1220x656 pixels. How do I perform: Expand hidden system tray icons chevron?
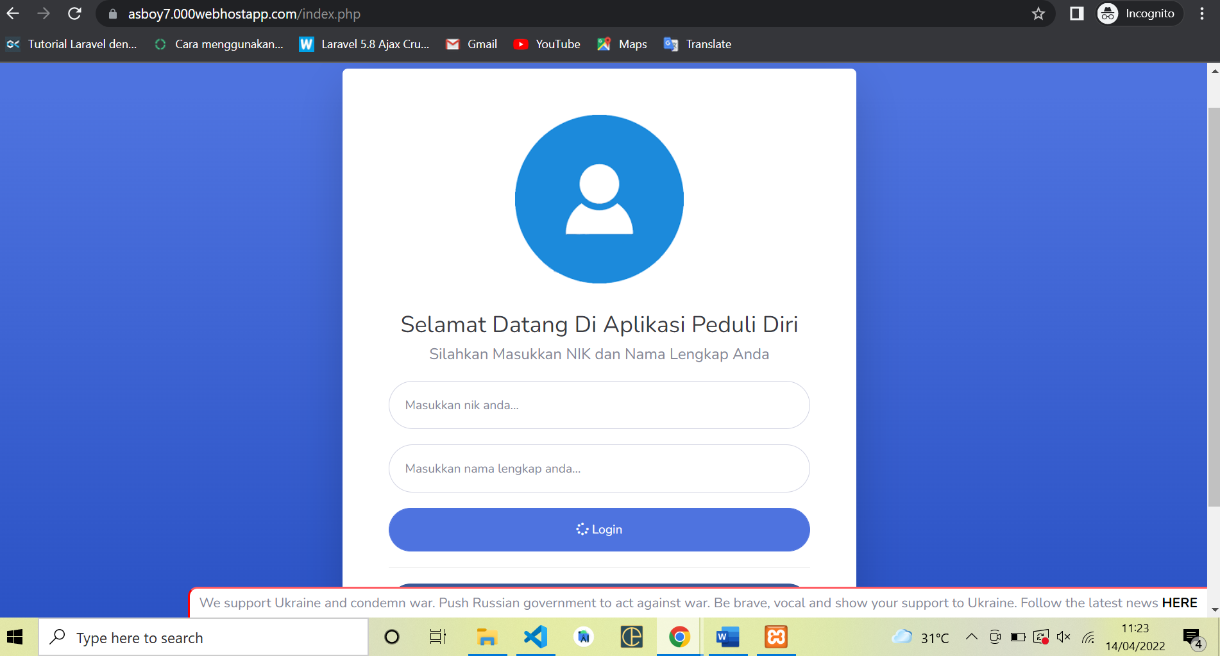(x=972, y=637)
